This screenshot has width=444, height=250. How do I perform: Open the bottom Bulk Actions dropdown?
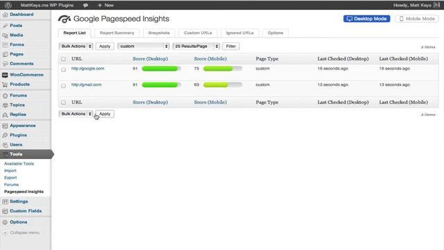point(76,114)
